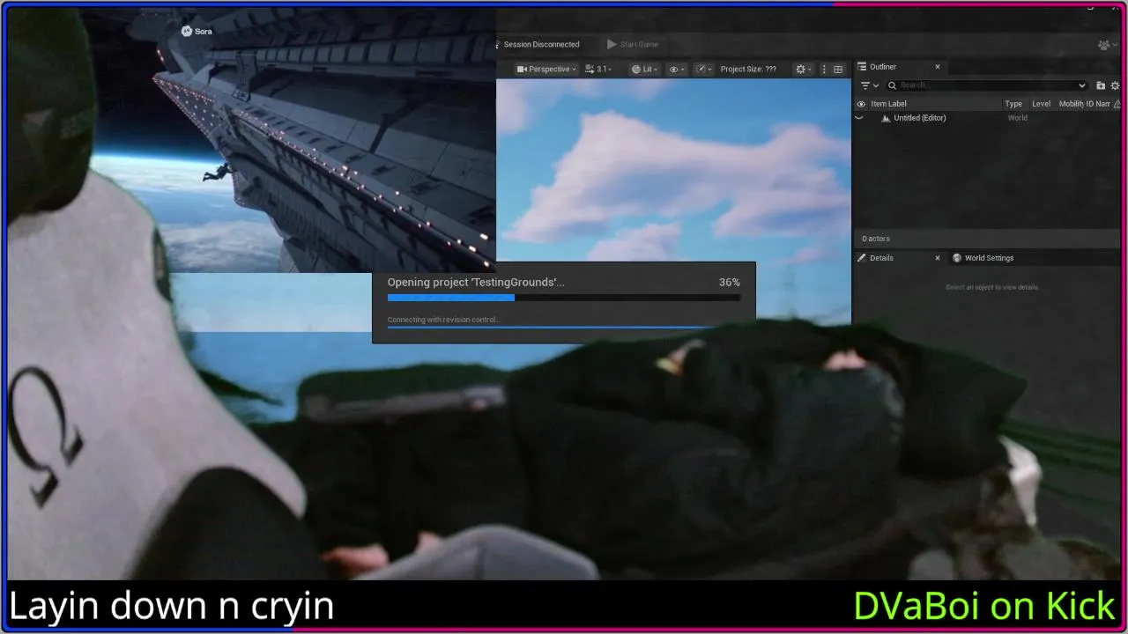Sort by Item Label column
The image size is (1128, 634).
tap(889, 104)
